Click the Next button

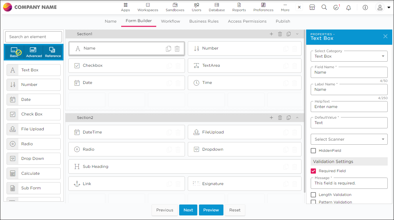tap(188, 210)
